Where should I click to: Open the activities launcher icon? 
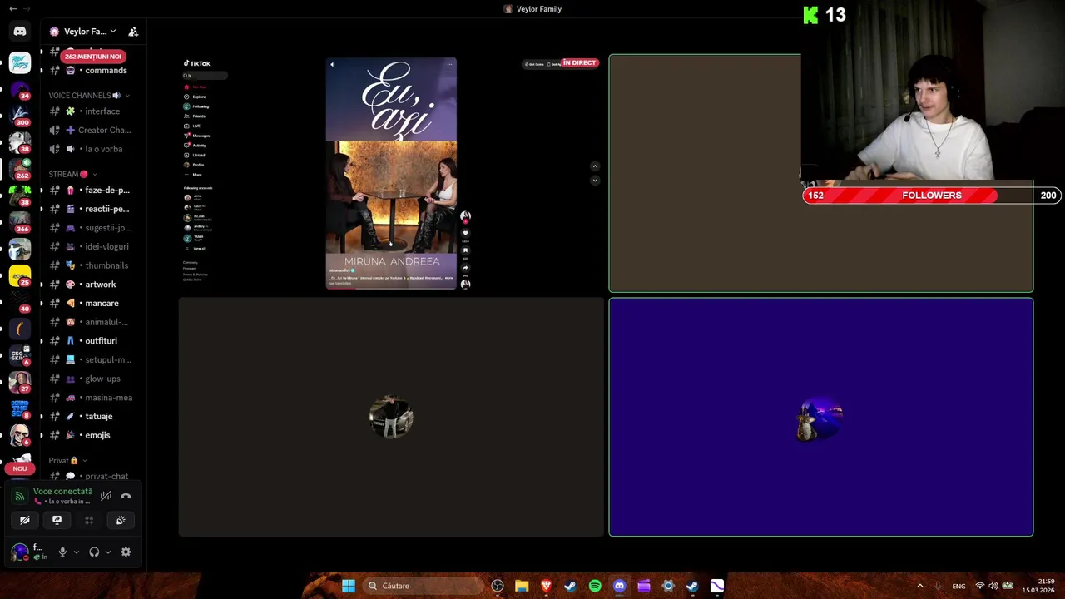point(89,520)
